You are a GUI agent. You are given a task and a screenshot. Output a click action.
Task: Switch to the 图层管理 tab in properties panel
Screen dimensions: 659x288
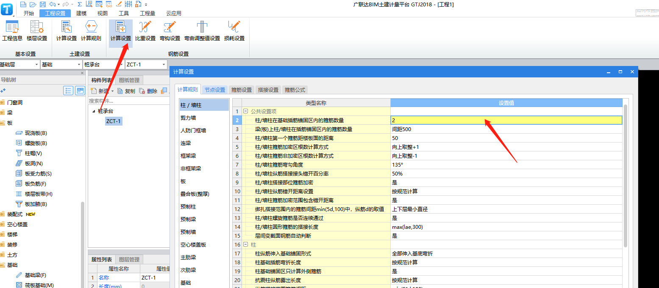(x=129, y=259)
